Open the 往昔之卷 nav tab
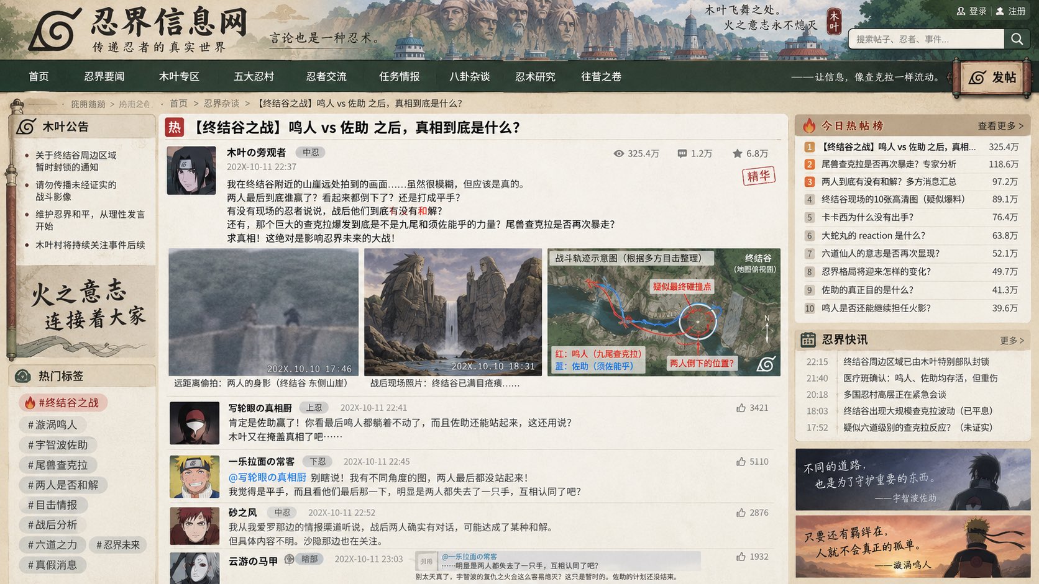This screenshot has width=1039, height=584. click(601, 76)
